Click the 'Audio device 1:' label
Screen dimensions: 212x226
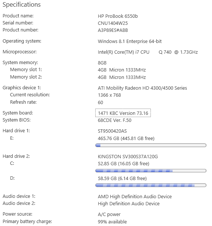point(19,196)
